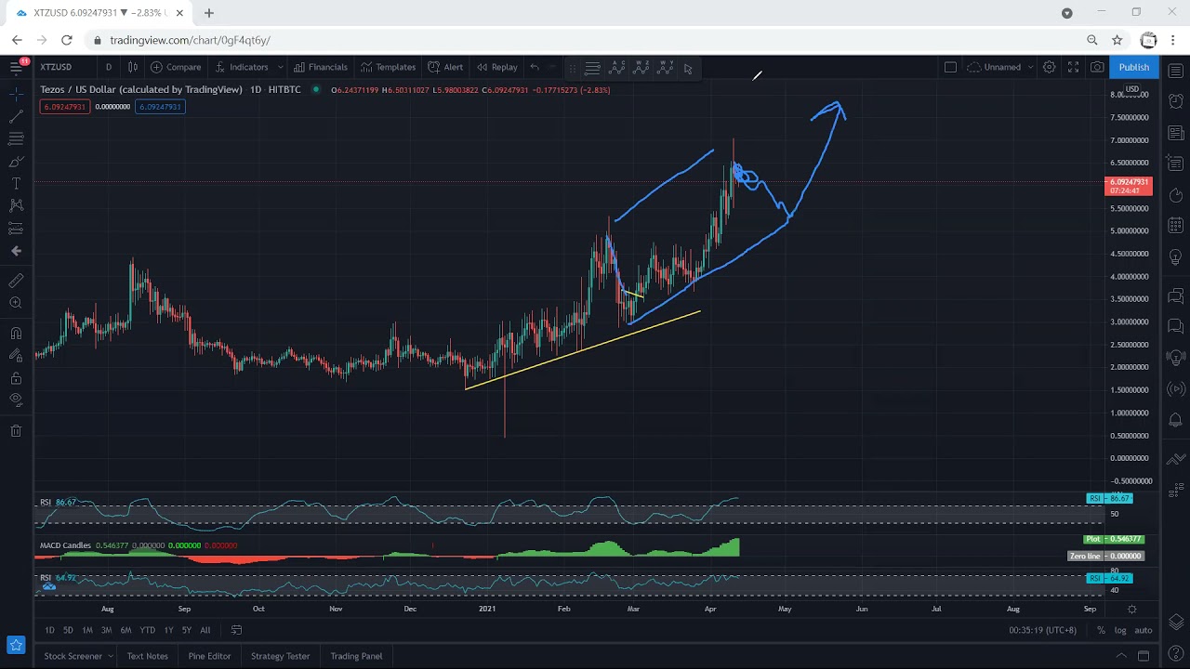Open the Unnamed chart layout dropdown
This screenshot has width=1190, height=669.
click(x=1000, y=67)
